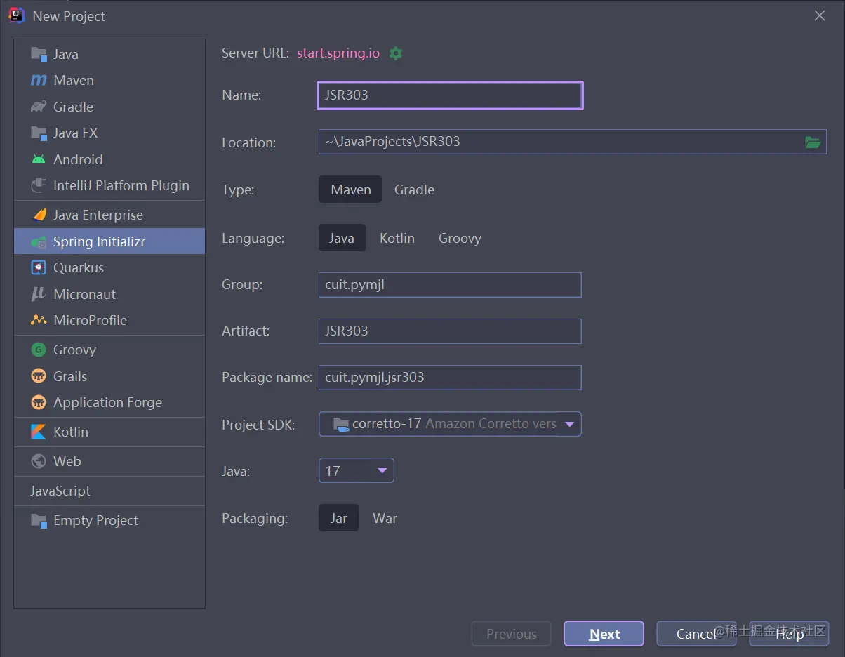
Task: Choose Java as language
Action: pos(342,238)
